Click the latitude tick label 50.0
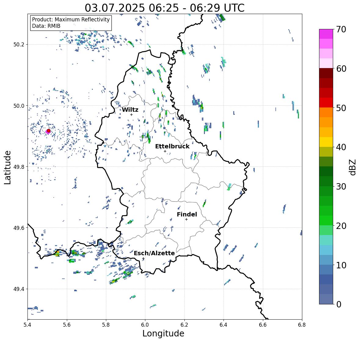Viewport: 360px width, 341px height. pos(19,106)
